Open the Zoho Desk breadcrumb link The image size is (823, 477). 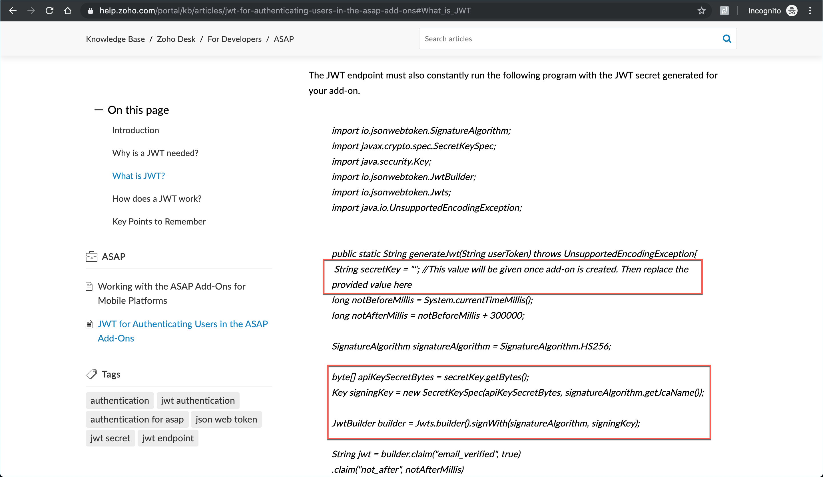176,39
